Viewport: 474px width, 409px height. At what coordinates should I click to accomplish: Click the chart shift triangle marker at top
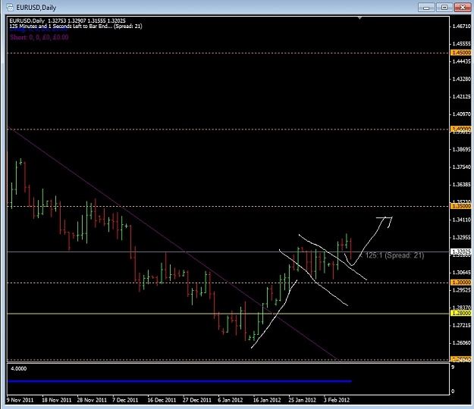[x=359, y=18]
